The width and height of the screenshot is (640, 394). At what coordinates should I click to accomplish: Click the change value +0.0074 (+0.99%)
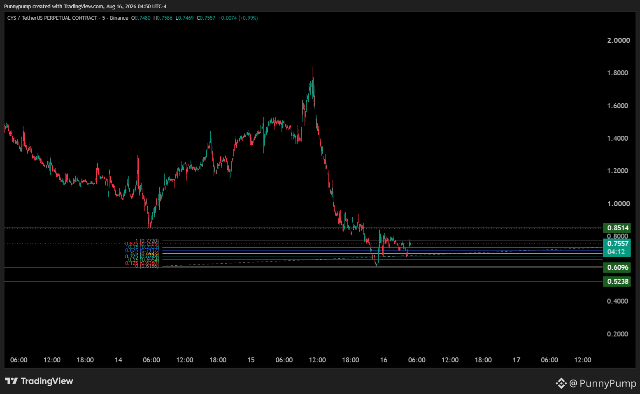tap(238, 18)
